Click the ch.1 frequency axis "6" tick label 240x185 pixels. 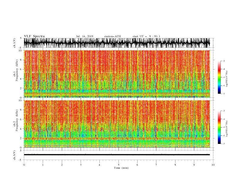[x=21, y=69]
